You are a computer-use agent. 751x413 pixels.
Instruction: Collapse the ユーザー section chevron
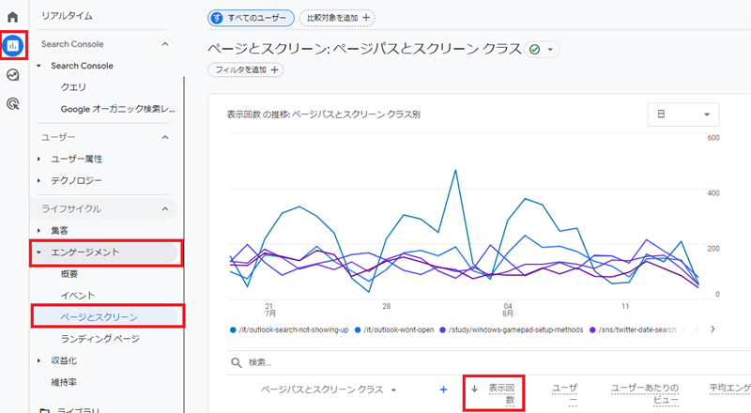click(x=165, y=137)
